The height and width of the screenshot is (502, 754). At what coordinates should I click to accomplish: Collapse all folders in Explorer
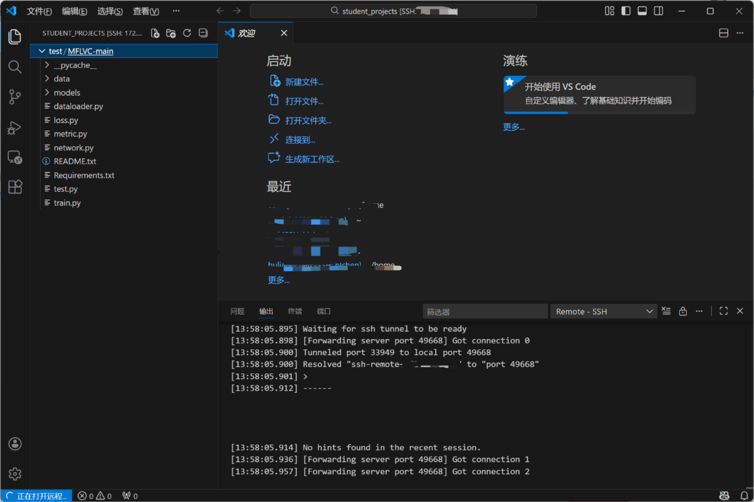pyautogui.click(x=203, y=33)
